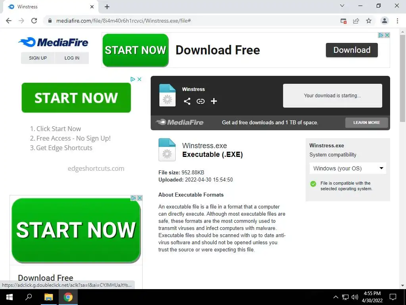Open the blocked pop-up indicator icon
The image size is (406, 305).
click(343, 21)
